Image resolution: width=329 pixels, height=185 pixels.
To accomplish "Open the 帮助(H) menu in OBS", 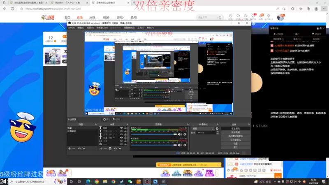I will pos(150,28).
